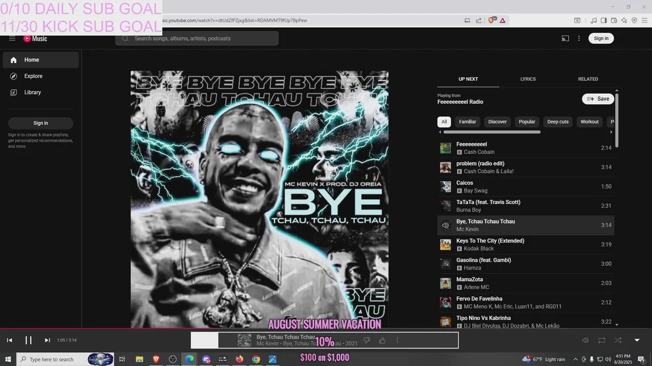The image size is (652, 366).
Task: Select the Popular filter chip
Action: coord(527,122)
